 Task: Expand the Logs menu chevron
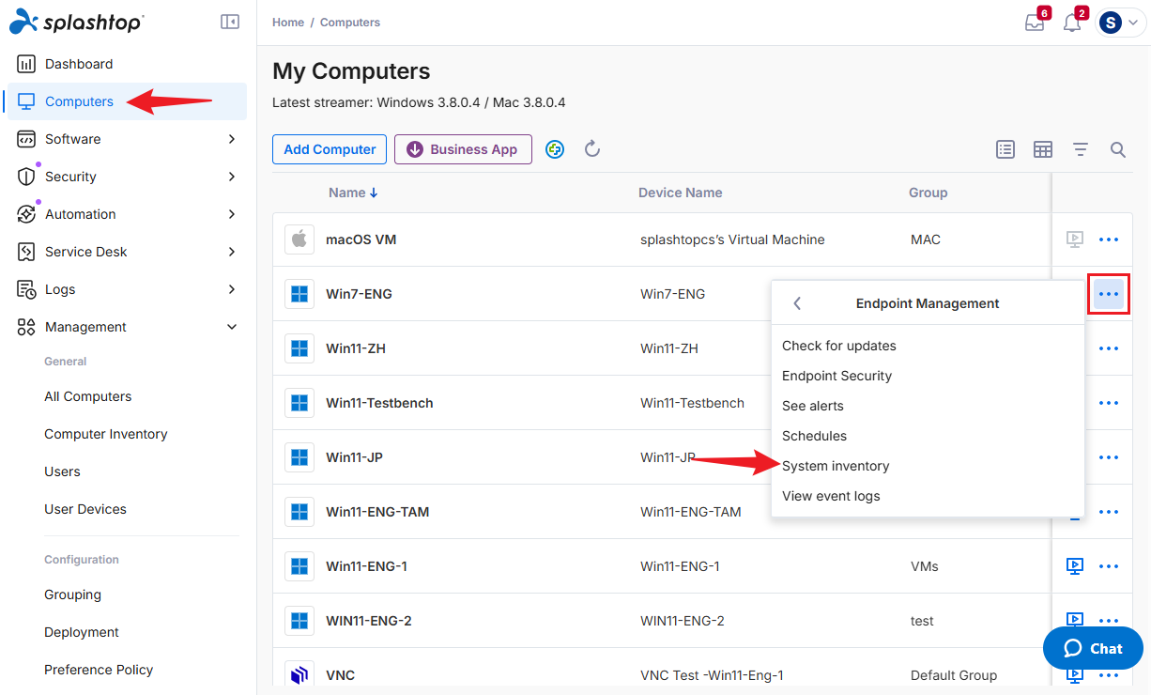(x=232, y=289)
